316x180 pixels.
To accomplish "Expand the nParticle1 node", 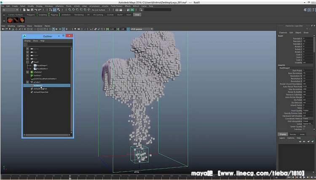I will pos(28,72).
